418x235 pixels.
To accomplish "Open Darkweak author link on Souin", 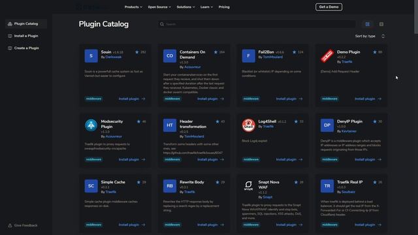I will [114, 57].
